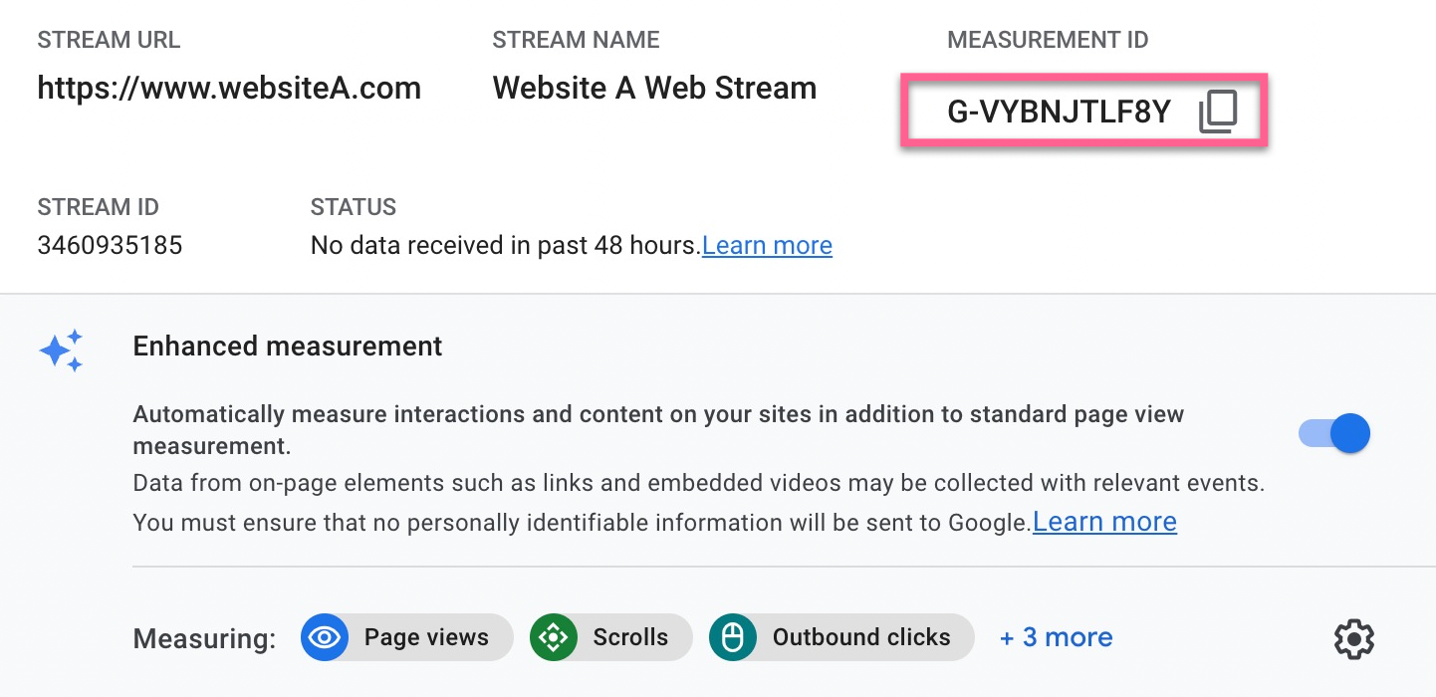This screenshot has height=697, width=1436.
Task: Click the Enhanced measurement sparkle icon
Action: click(61, 351)
